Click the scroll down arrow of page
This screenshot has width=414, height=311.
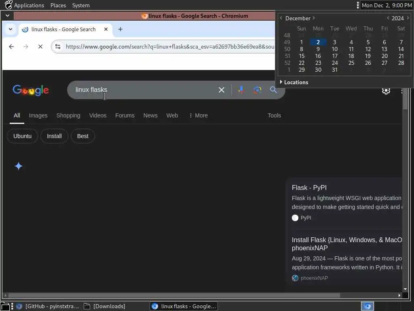pyautogui.click(x=405, y=289)
